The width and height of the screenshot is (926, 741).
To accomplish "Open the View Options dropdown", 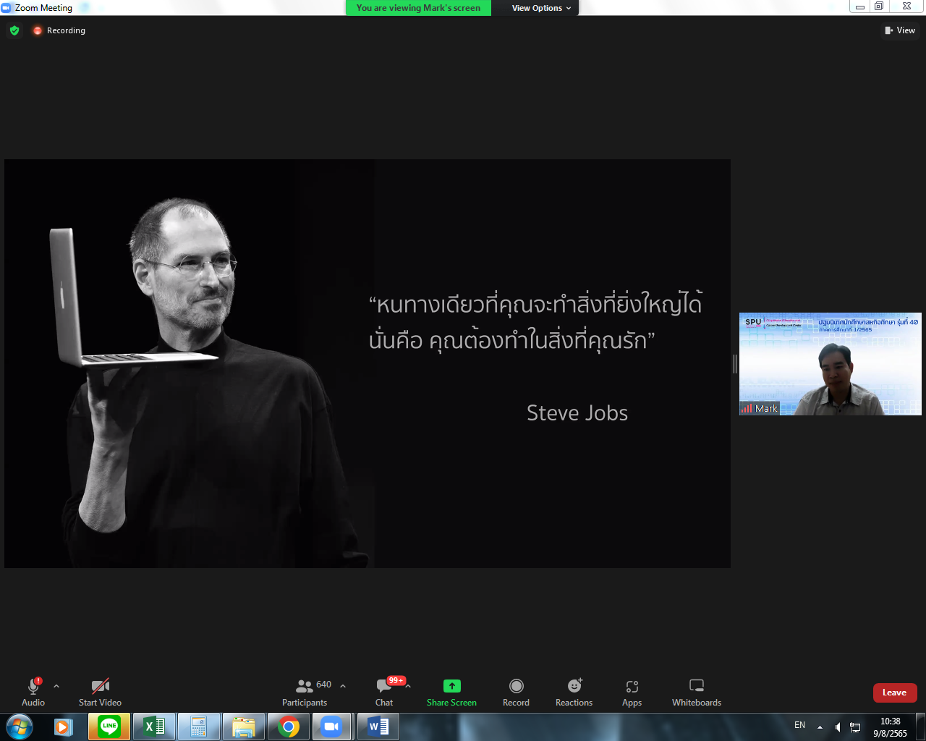I will point(541,8).
